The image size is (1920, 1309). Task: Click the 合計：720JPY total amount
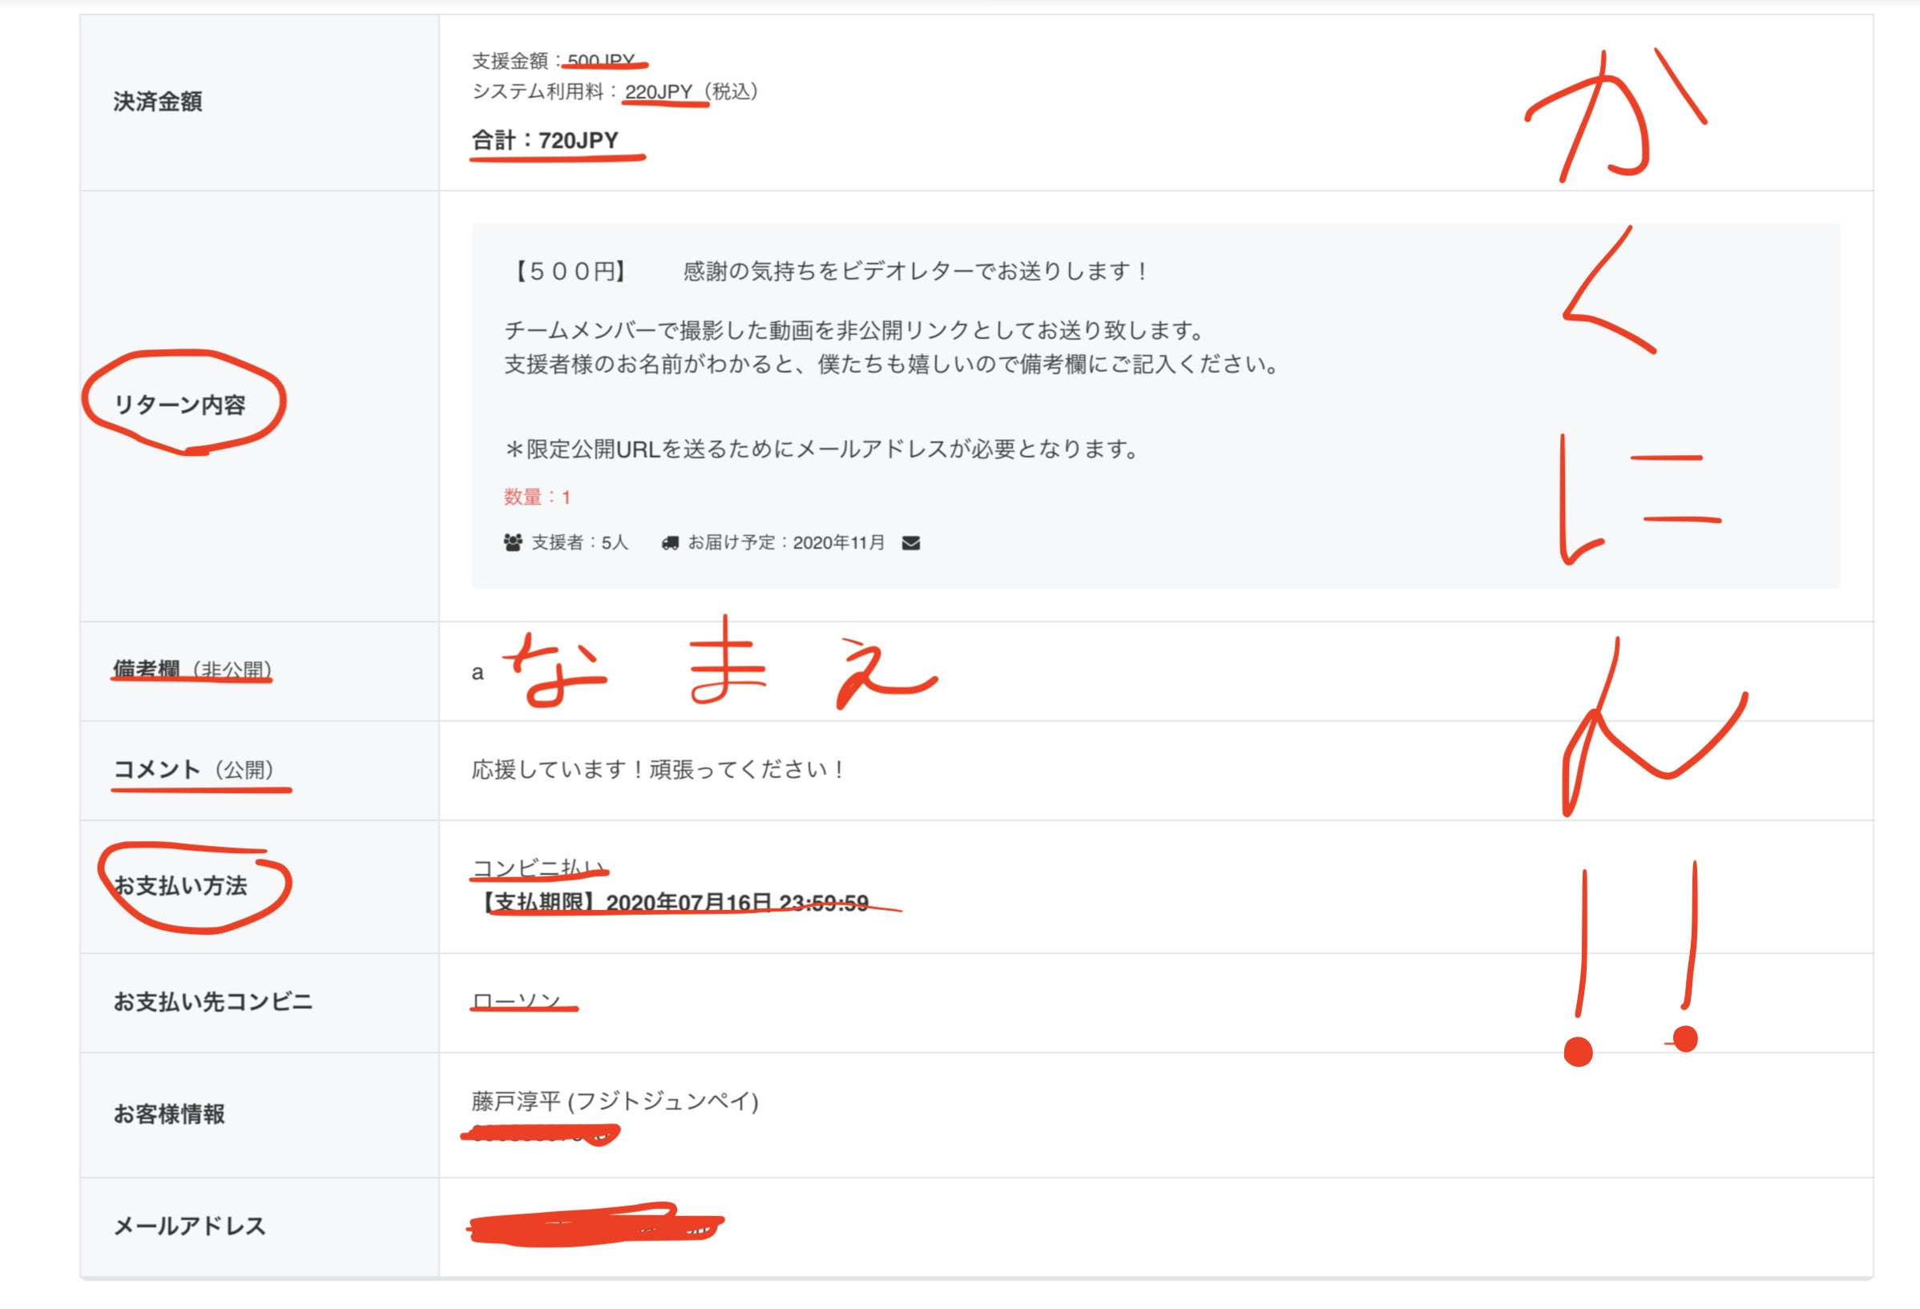pyautogui.click(x=544, y=140)
